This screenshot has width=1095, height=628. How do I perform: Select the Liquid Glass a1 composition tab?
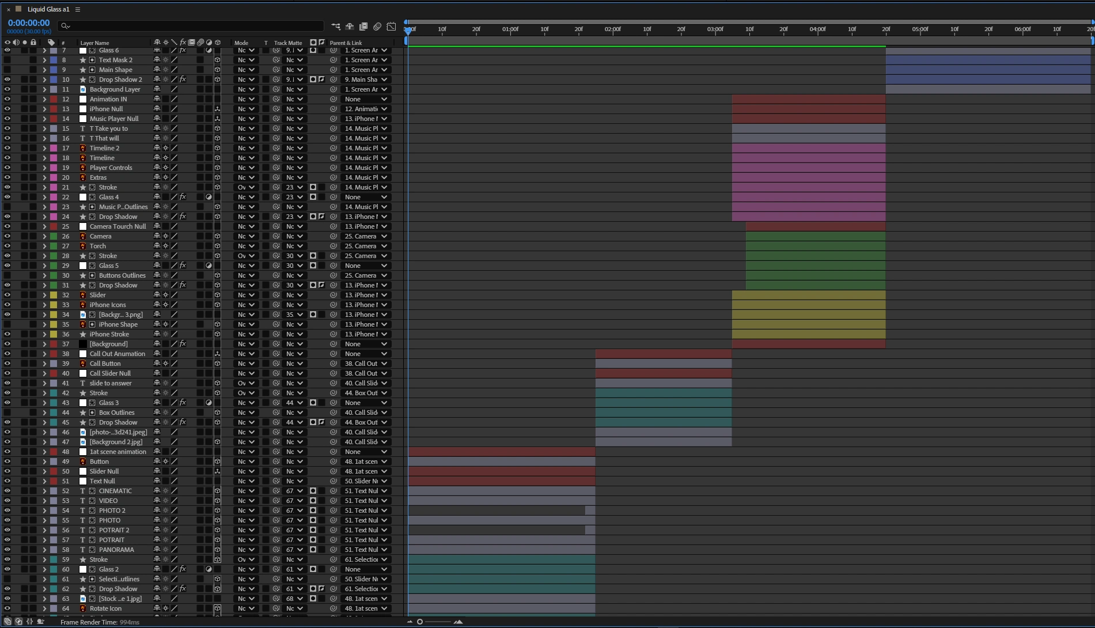click(48, 9)
